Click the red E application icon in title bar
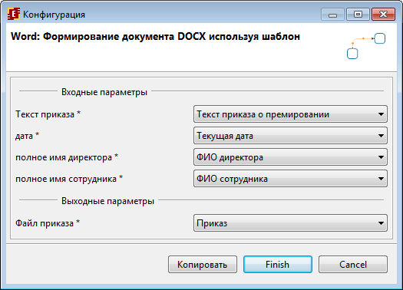Viewport: 403px width, 290px height. coord(13,14)
